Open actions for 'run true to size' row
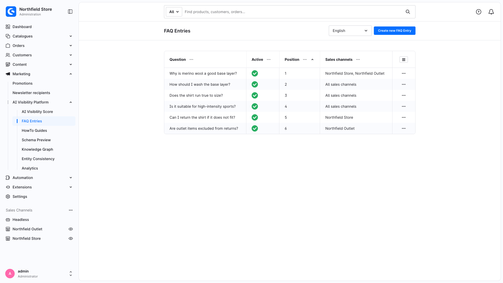Screen dimensions: 503x283 pyautogui.click(x=404, y=95)
